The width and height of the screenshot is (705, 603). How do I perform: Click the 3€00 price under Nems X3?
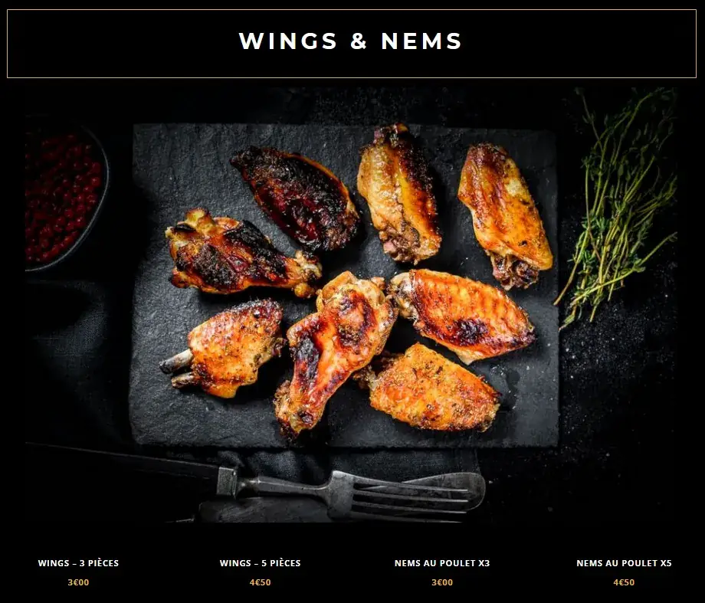point(442,582)
